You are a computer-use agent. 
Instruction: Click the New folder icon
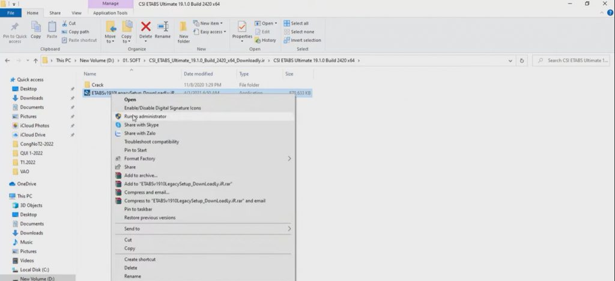pos(184,26)
